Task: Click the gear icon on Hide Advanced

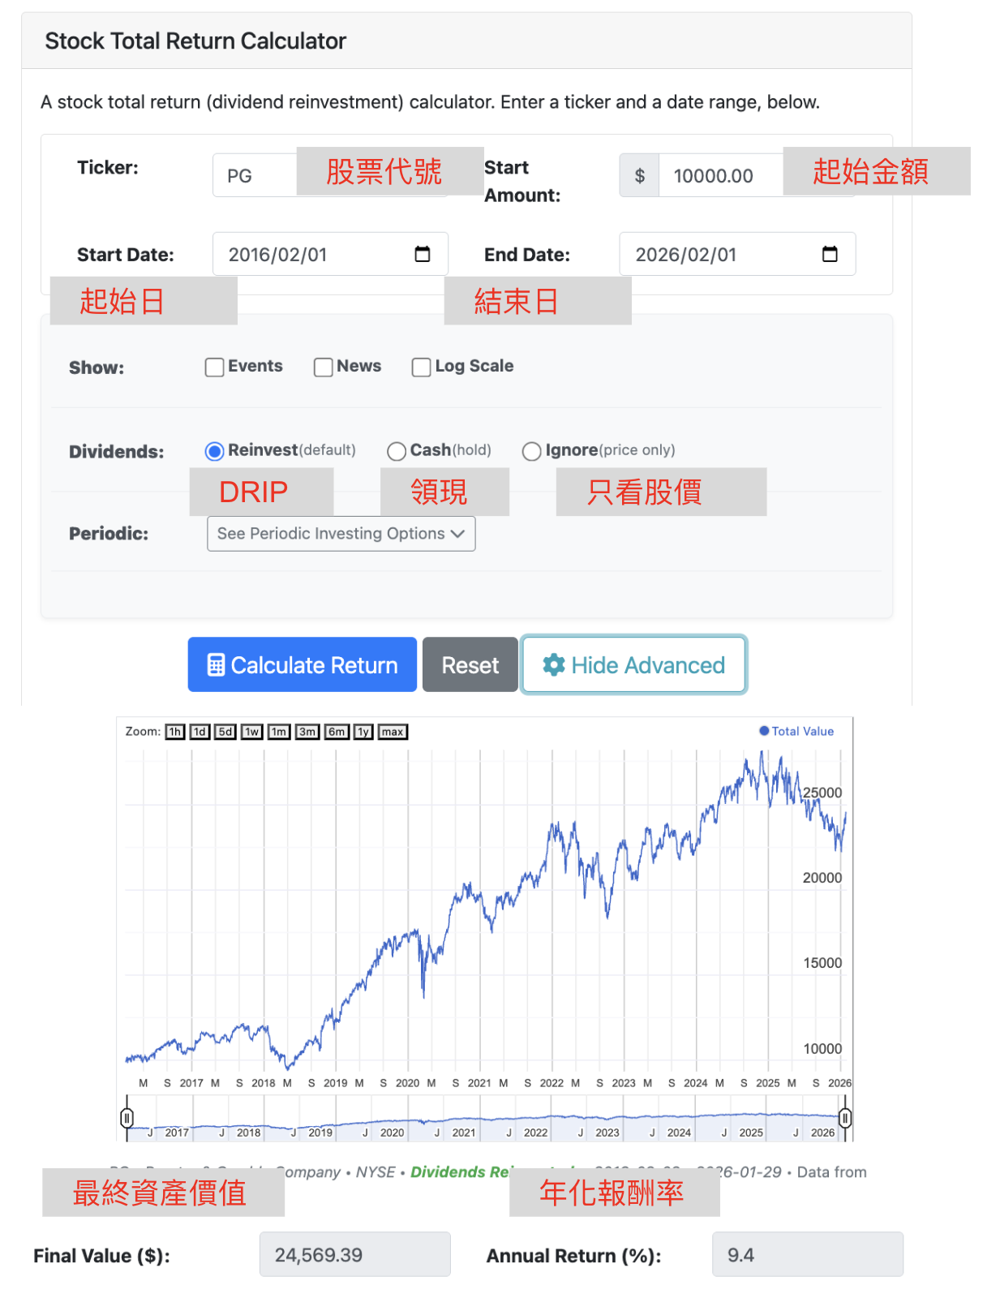Action: [554, 665]
